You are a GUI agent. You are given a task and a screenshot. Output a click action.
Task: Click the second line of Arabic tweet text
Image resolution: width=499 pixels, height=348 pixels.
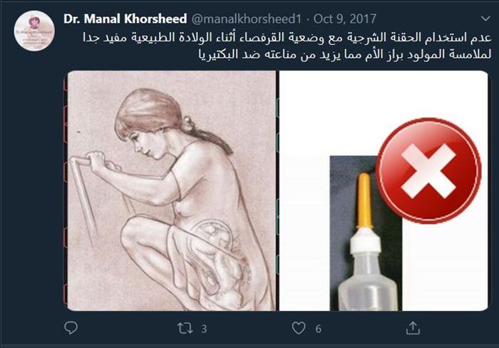[x=345, y=53]
